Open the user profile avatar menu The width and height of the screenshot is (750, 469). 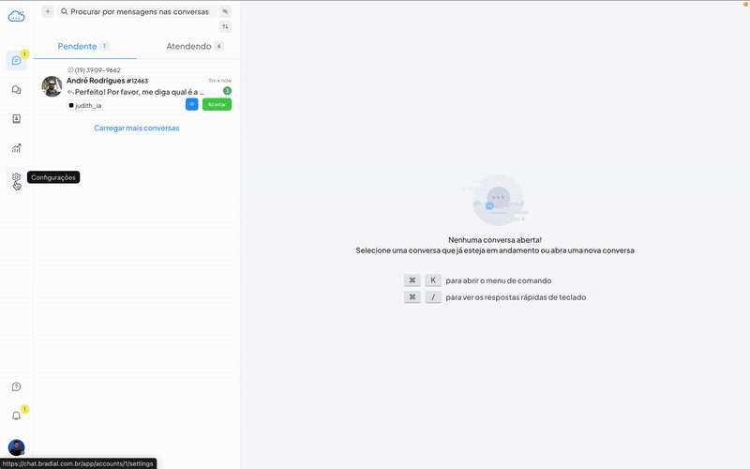[16, 447]
